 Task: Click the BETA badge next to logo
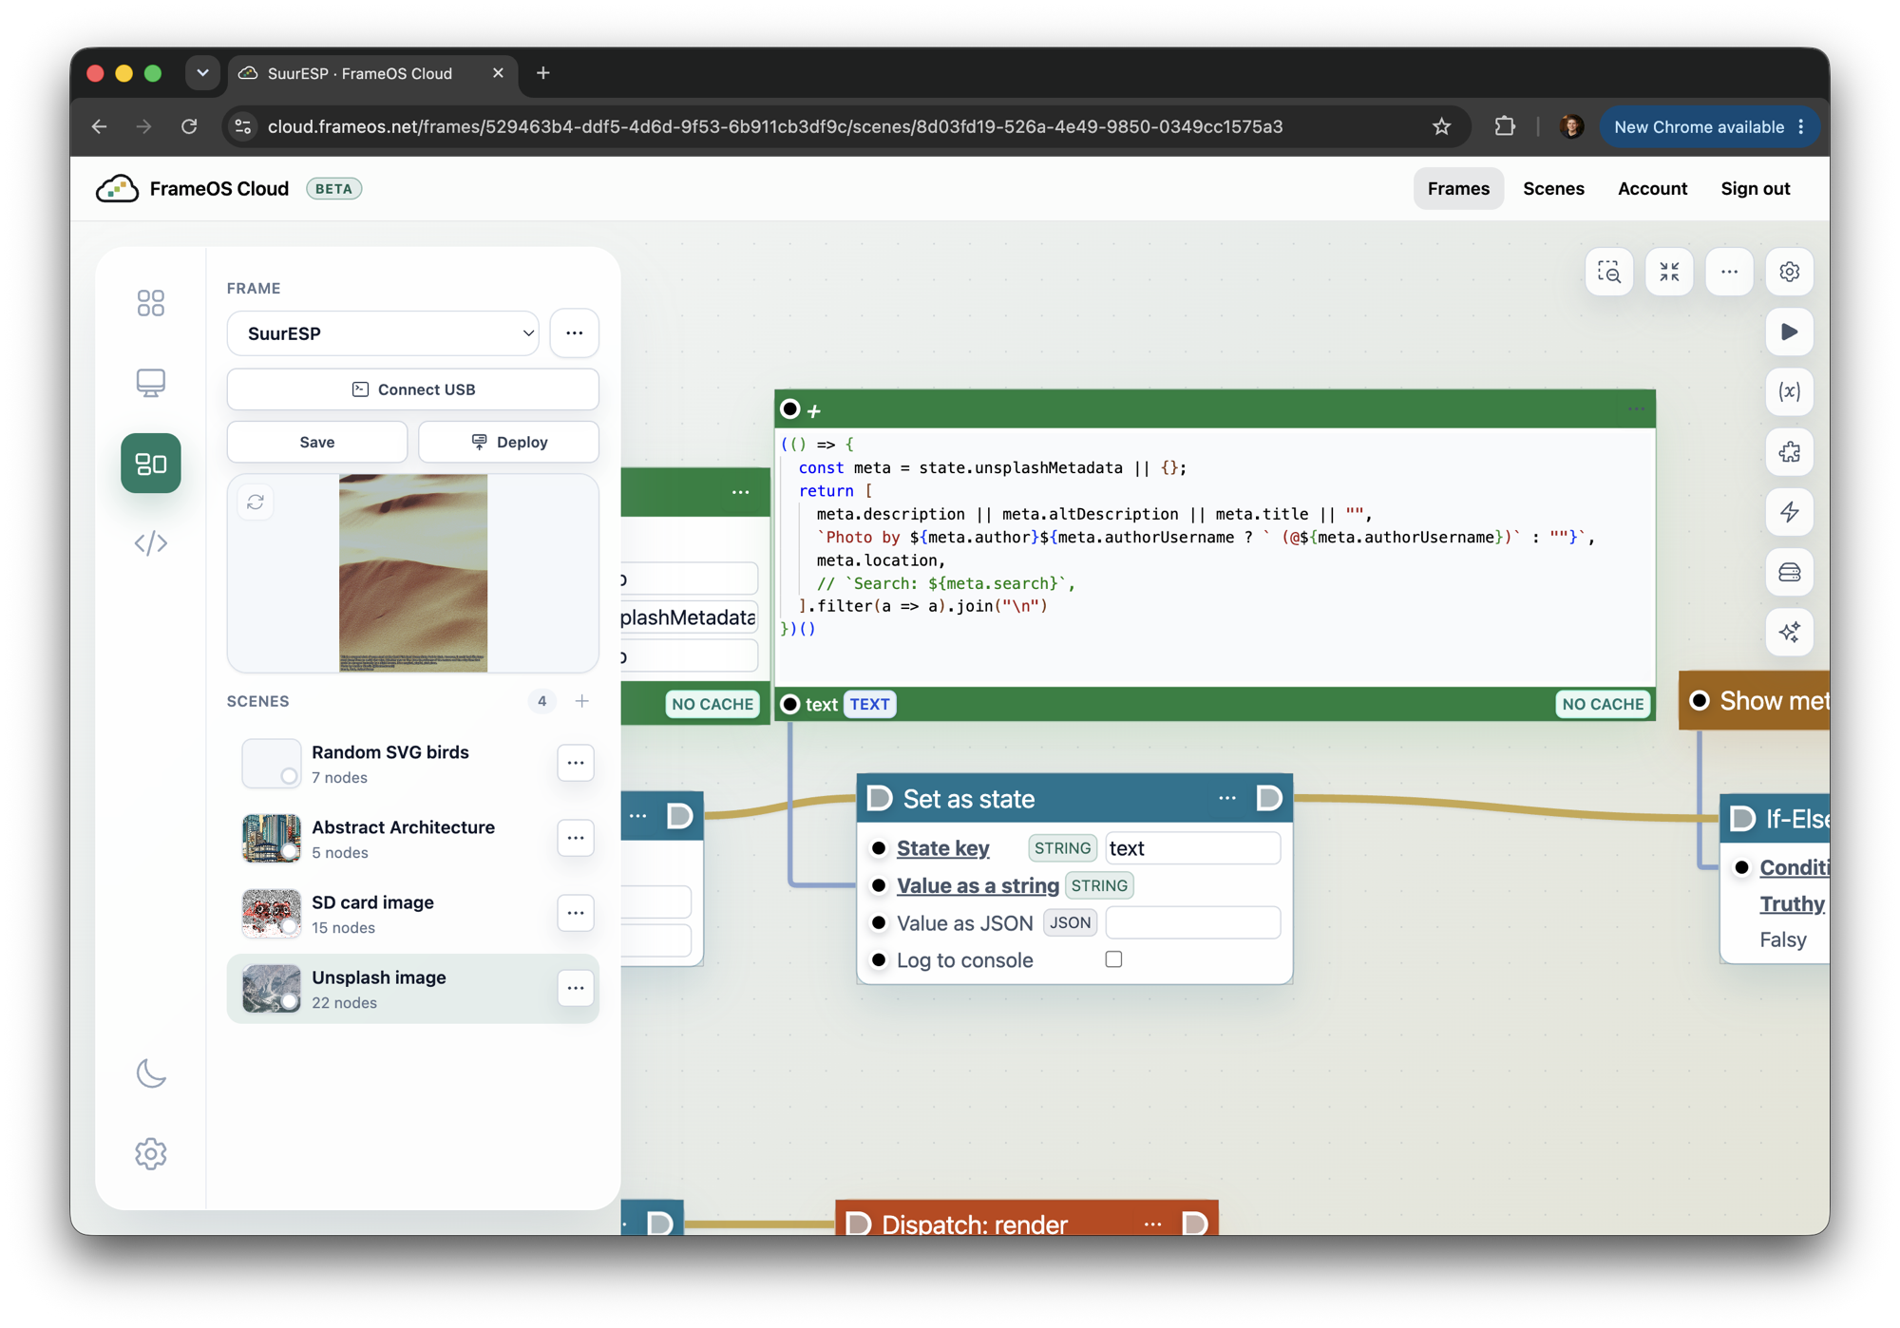[333, 189]
